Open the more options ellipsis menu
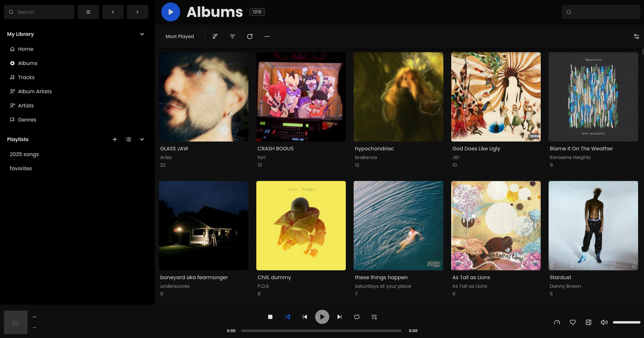 click(267, 36)
